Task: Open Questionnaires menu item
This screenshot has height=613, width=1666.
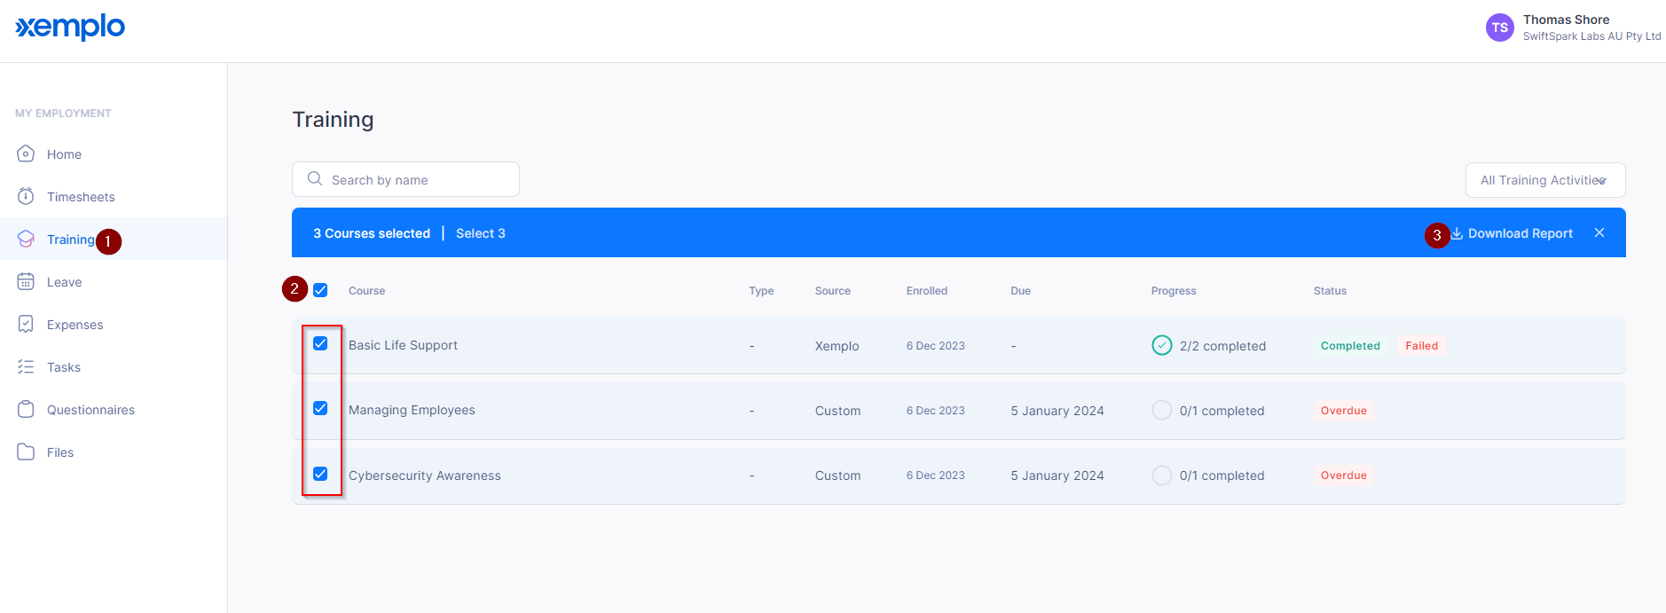Action: pyautogui.click(x=90, y=410)
